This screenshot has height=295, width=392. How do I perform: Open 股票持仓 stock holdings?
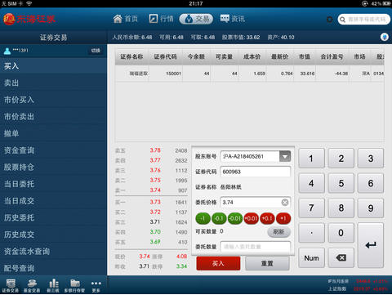tap(53, 167)
